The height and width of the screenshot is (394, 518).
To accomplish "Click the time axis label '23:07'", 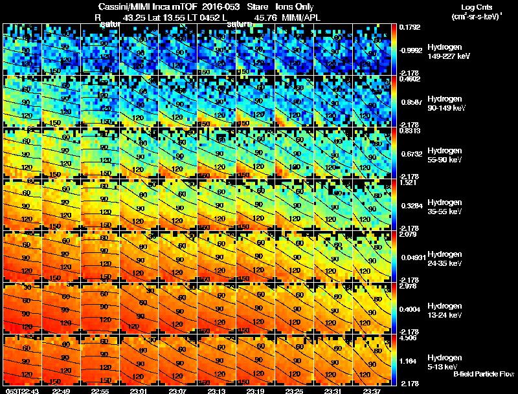I will (177, 391).
